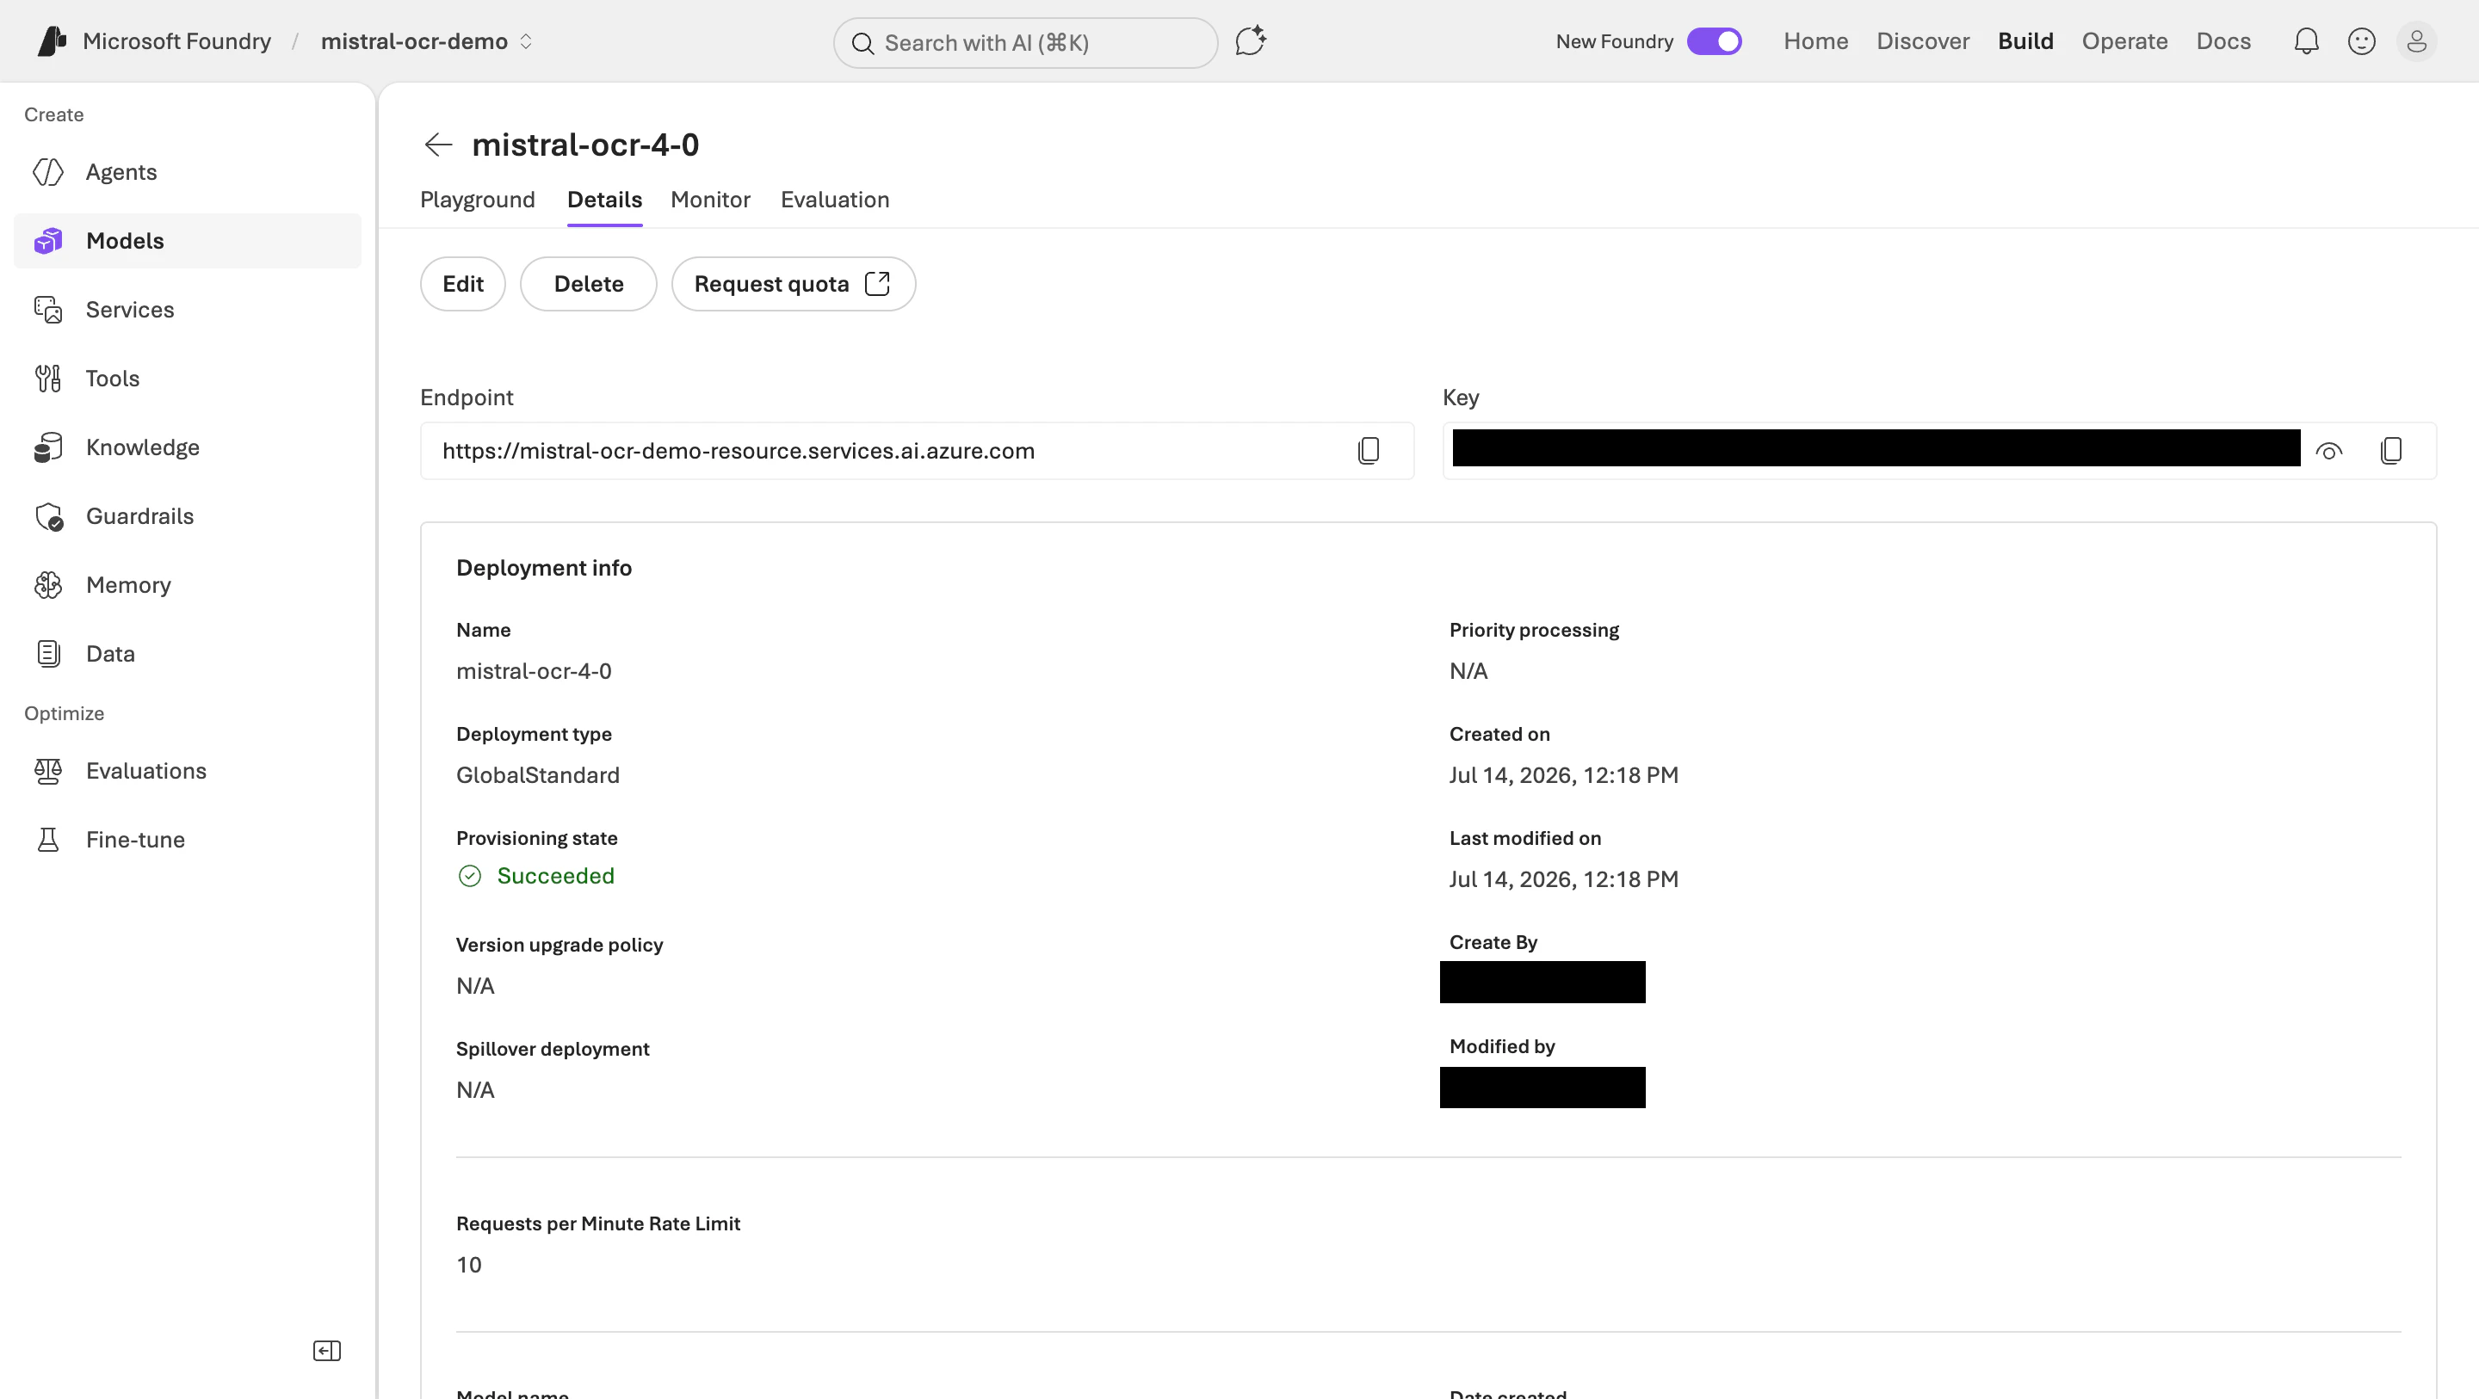Click the Microsoft Foundry logo icon
This screenshot has height=1399, width=2479.
52,41
